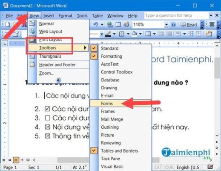Toggle the crossed checkbox in list item 4
The height and width of the screenshot is (171, 221).
click(x=47, y=127)
